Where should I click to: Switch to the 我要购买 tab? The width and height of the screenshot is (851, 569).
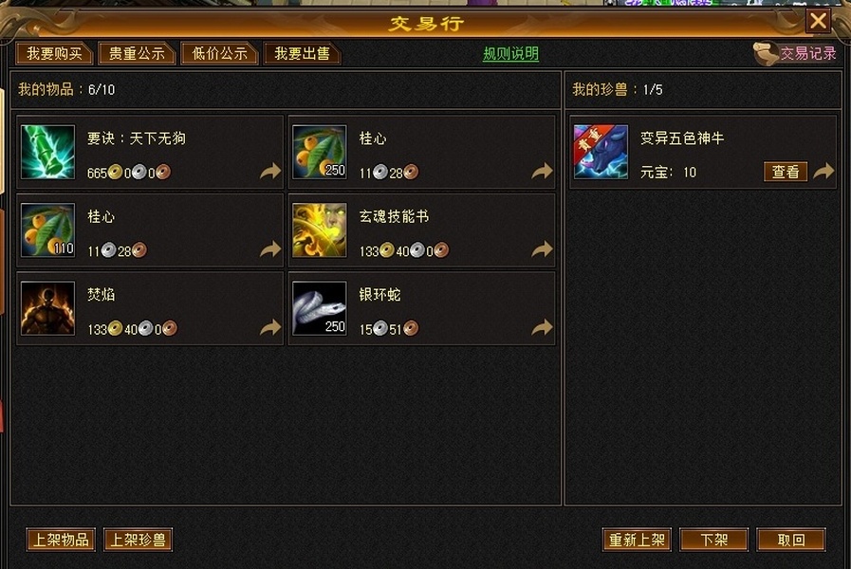54,54
